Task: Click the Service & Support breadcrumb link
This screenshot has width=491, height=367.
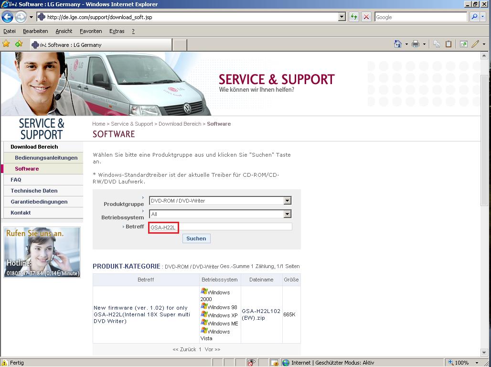Action: point(132,124)
